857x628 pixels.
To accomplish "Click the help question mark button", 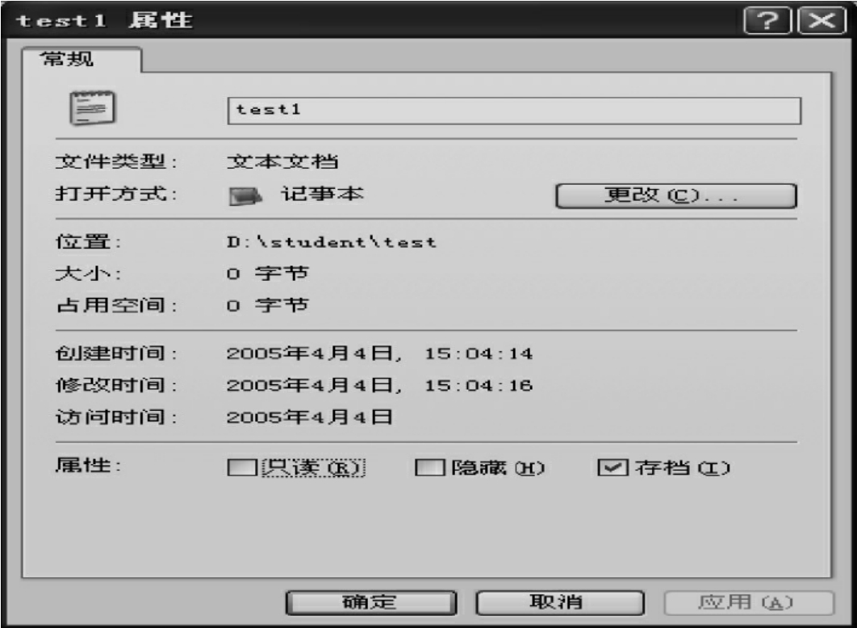I will click(767, 21).
